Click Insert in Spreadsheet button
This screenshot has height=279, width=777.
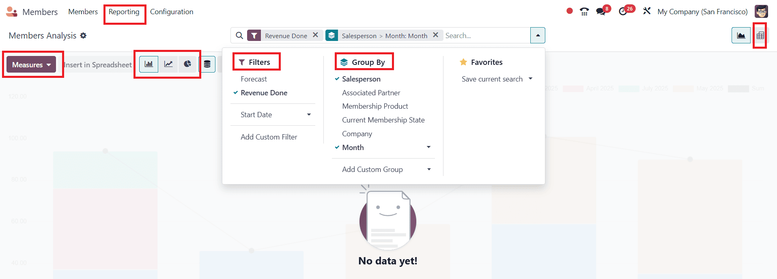[97, 64]
